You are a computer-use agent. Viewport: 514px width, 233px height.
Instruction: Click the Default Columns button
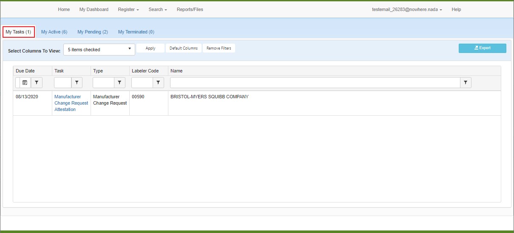[184, 48]
